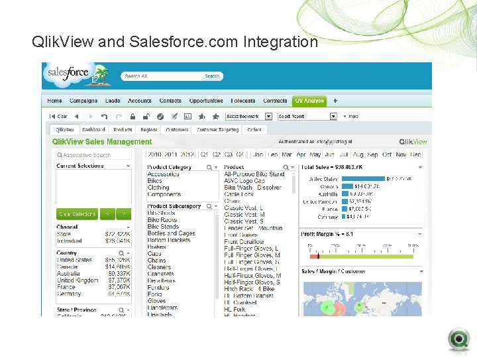Redo the layout change
This screenshot has width=477, height=358.
point(119,116)
